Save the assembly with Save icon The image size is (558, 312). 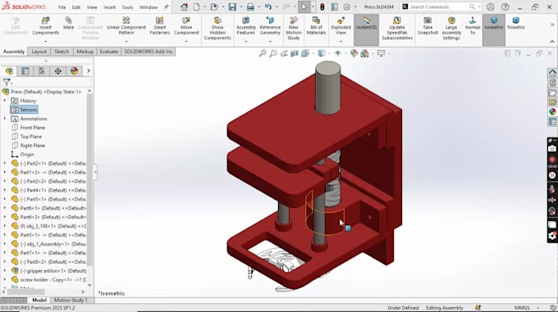pyautogui.click(x=232, y=7)
